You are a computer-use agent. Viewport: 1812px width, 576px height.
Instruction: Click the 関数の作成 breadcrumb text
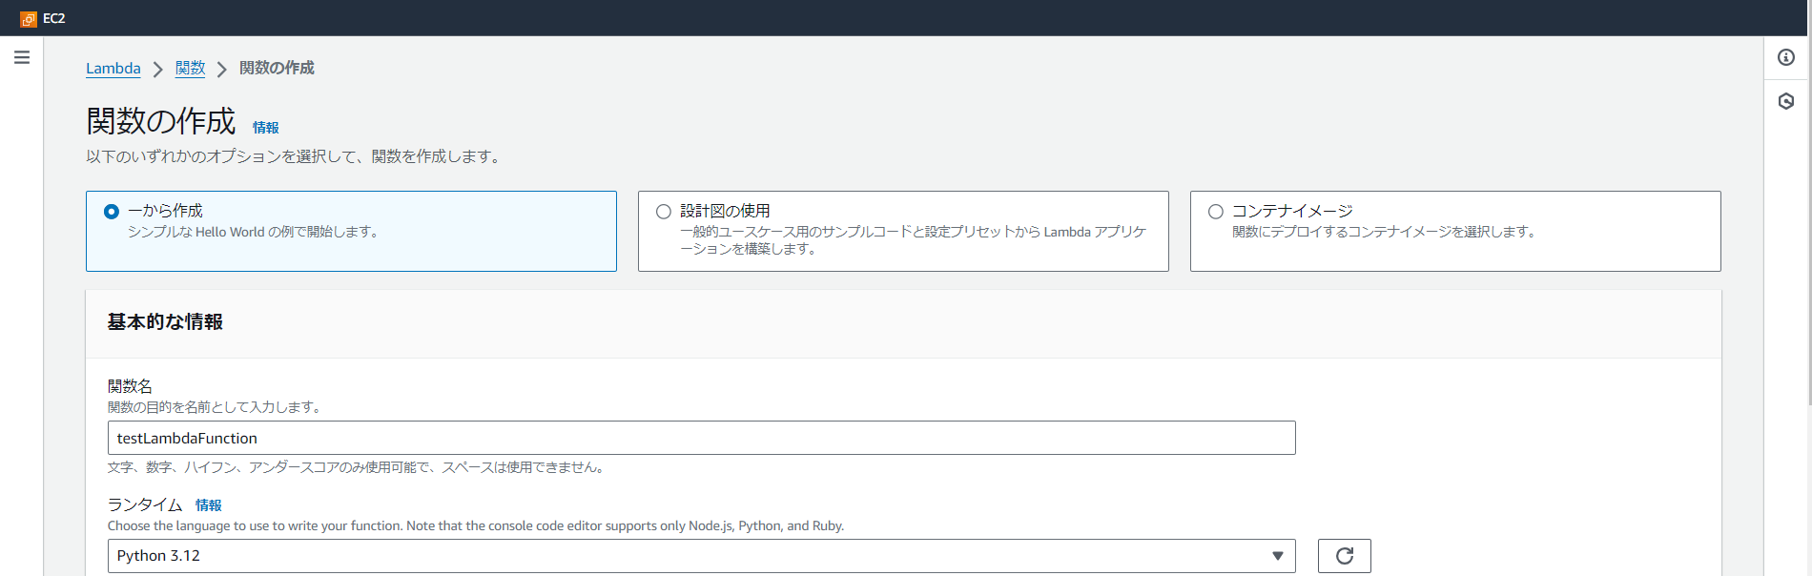tap(277, 69)
